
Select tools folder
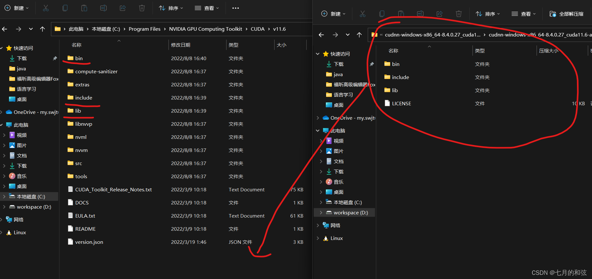(81, 176)
